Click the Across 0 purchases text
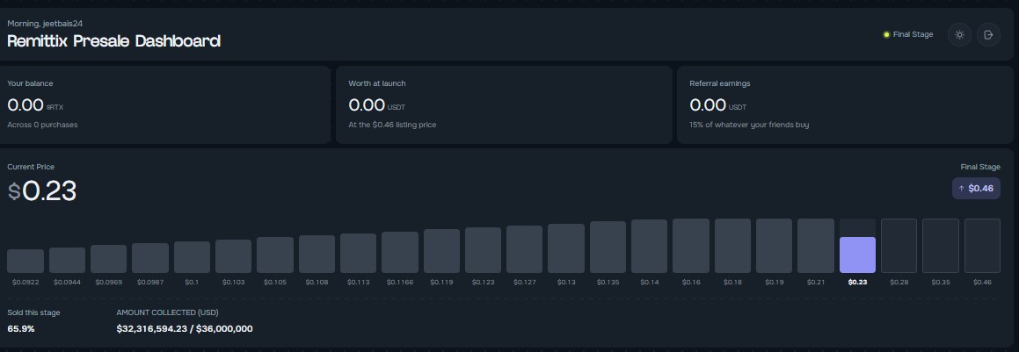Screen dimensions: 1019x352 point(42,125)
